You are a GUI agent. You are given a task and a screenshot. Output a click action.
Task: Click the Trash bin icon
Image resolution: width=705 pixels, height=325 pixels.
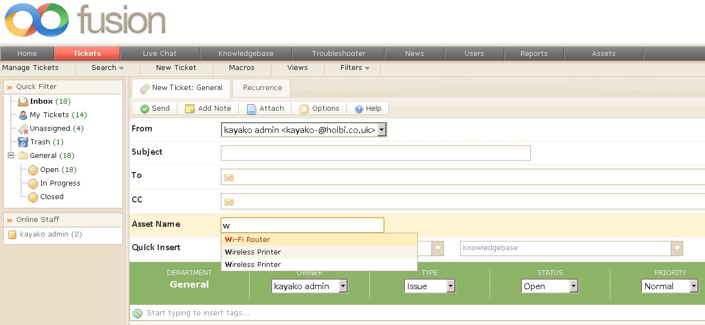23,142
